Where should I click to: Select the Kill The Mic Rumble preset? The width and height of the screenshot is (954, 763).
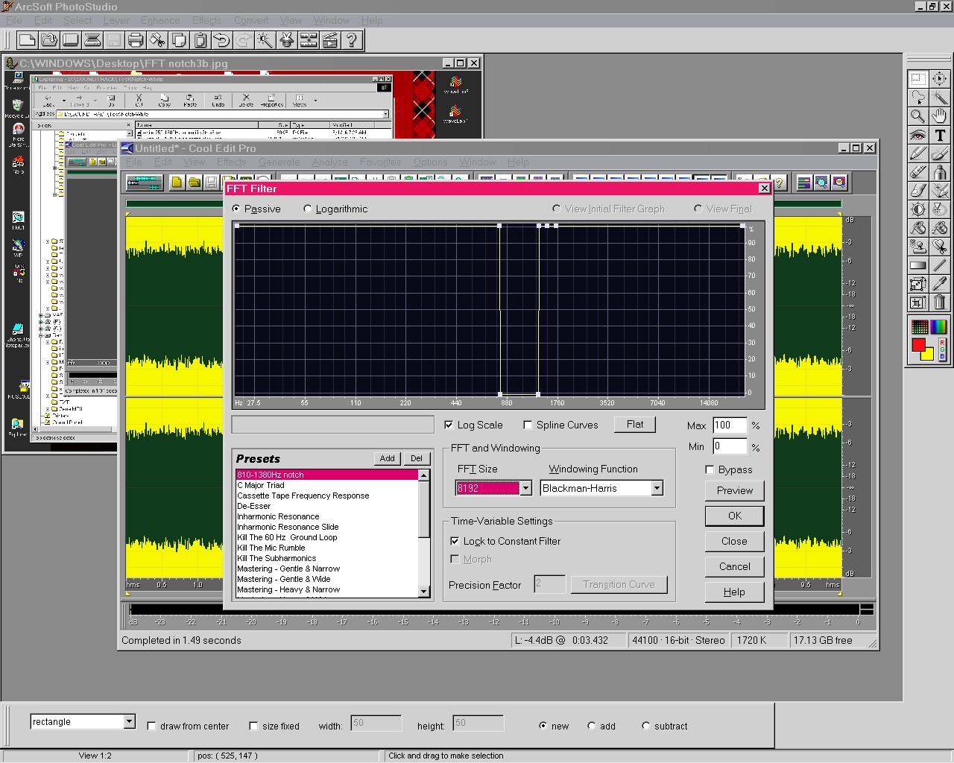tap(326, 548)
